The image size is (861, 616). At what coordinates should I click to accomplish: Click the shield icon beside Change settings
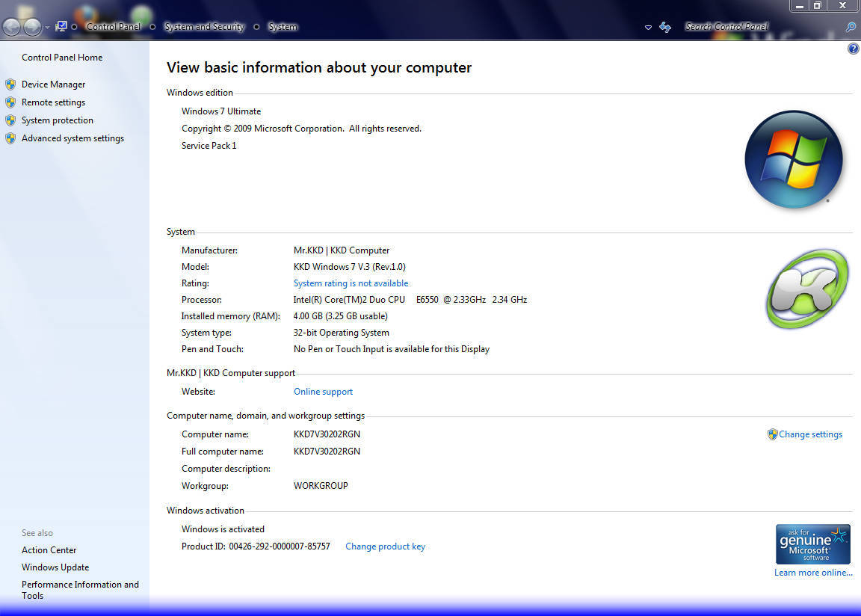tap(772, 434)
